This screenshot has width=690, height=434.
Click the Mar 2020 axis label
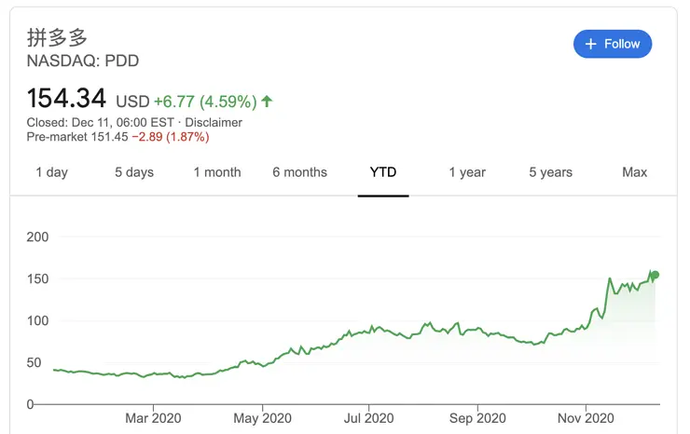pyautogui.click(x=153, y=418)
